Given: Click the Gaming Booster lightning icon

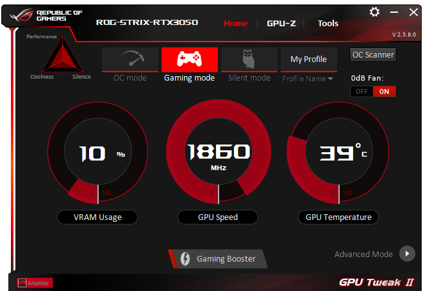Looking at the screenshot, I should [x=185, y=258].
